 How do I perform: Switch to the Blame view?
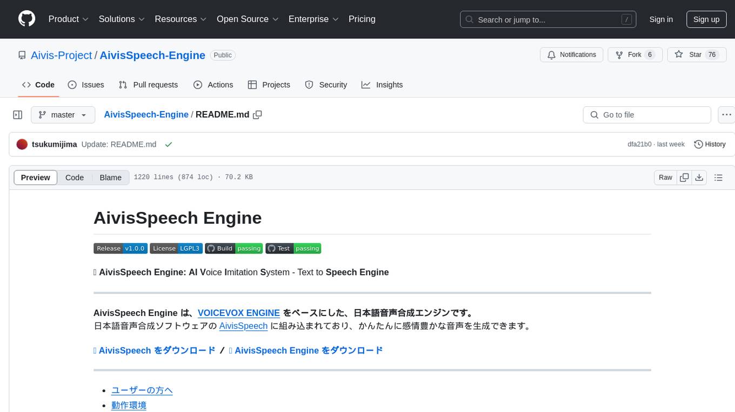click(x=111, y=177)
